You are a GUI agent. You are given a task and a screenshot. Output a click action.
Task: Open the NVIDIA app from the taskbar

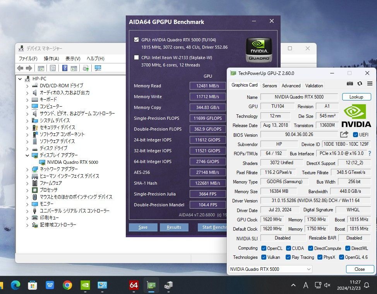(x=85, y=285)
